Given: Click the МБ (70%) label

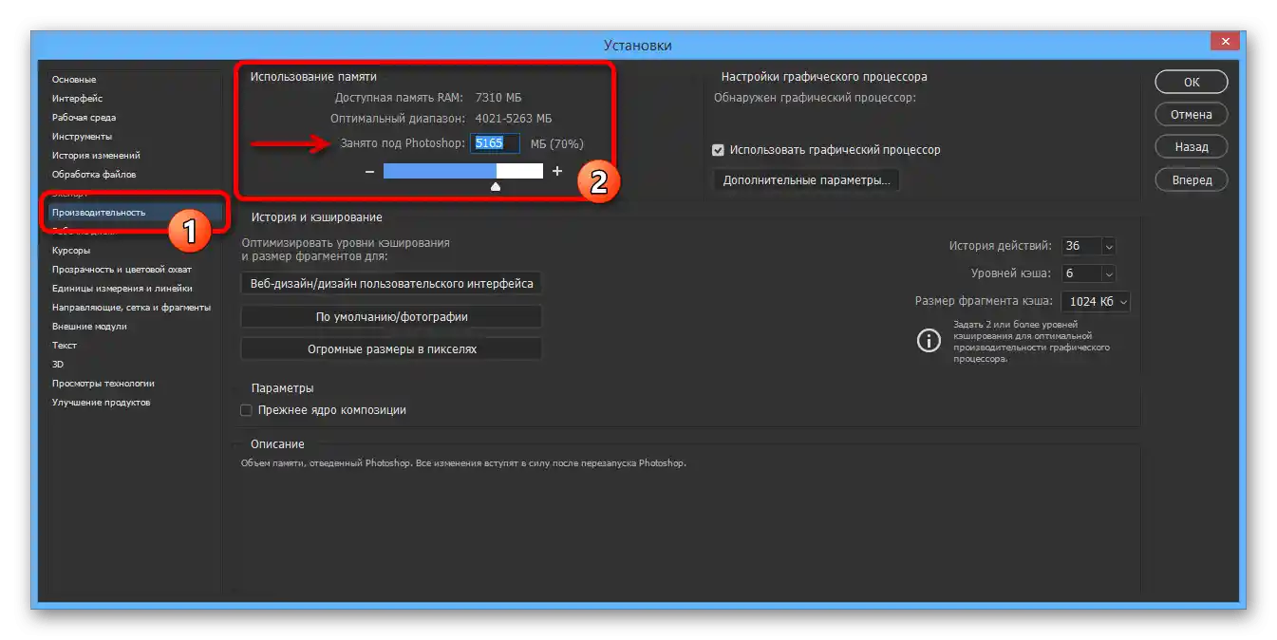Looking at the screenshot, I should [557, 144].
